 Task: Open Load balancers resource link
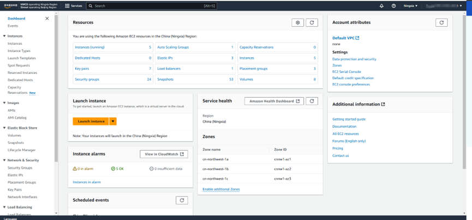(169, 69)
